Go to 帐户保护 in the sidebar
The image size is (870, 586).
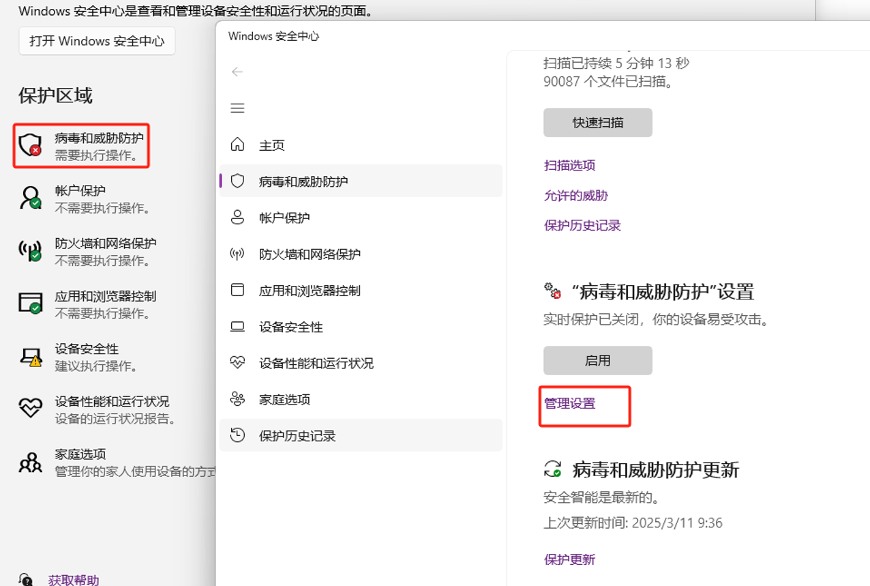point(361,218)
